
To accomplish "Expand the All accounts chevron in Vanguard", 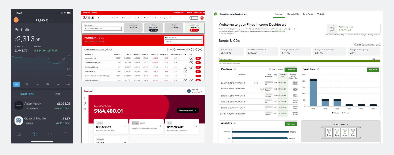I will click(x=202, y=92).
